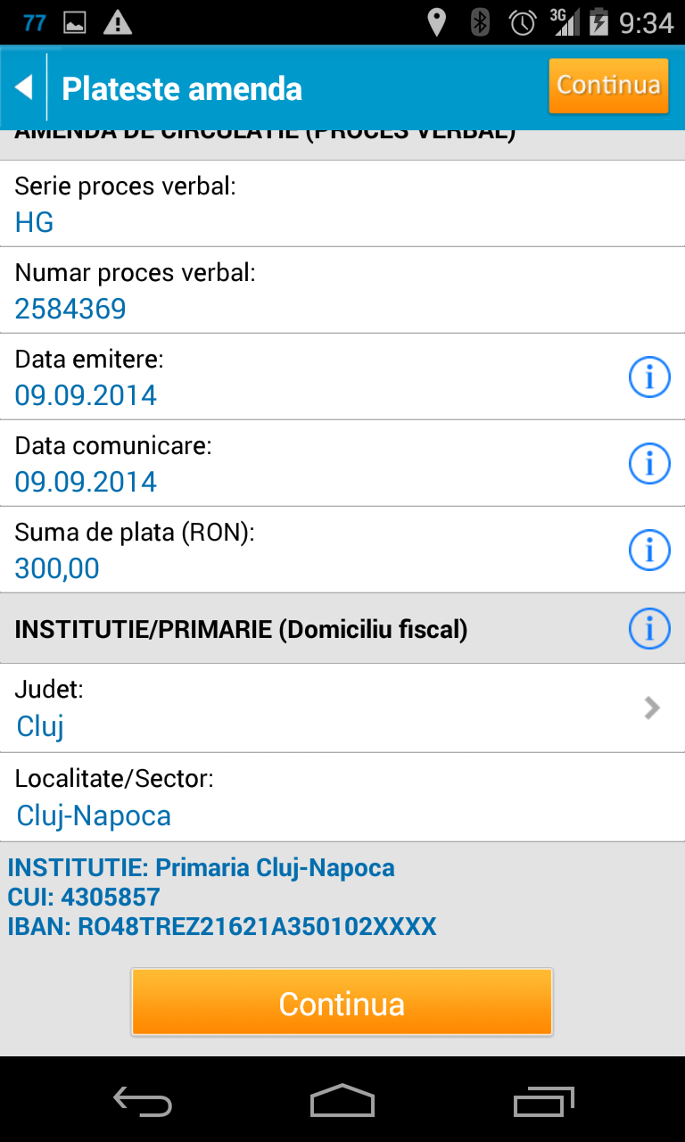Edit Numar proces verbal field 2584369
This screenshot has width=685, height=1142.
[x=70, y=309]
